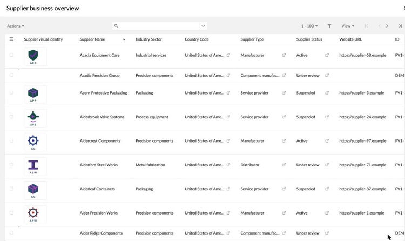The height and width of the screenshot is (241, 405).
Task: Sort by Industry Sector column header
Action: (148, 39)
